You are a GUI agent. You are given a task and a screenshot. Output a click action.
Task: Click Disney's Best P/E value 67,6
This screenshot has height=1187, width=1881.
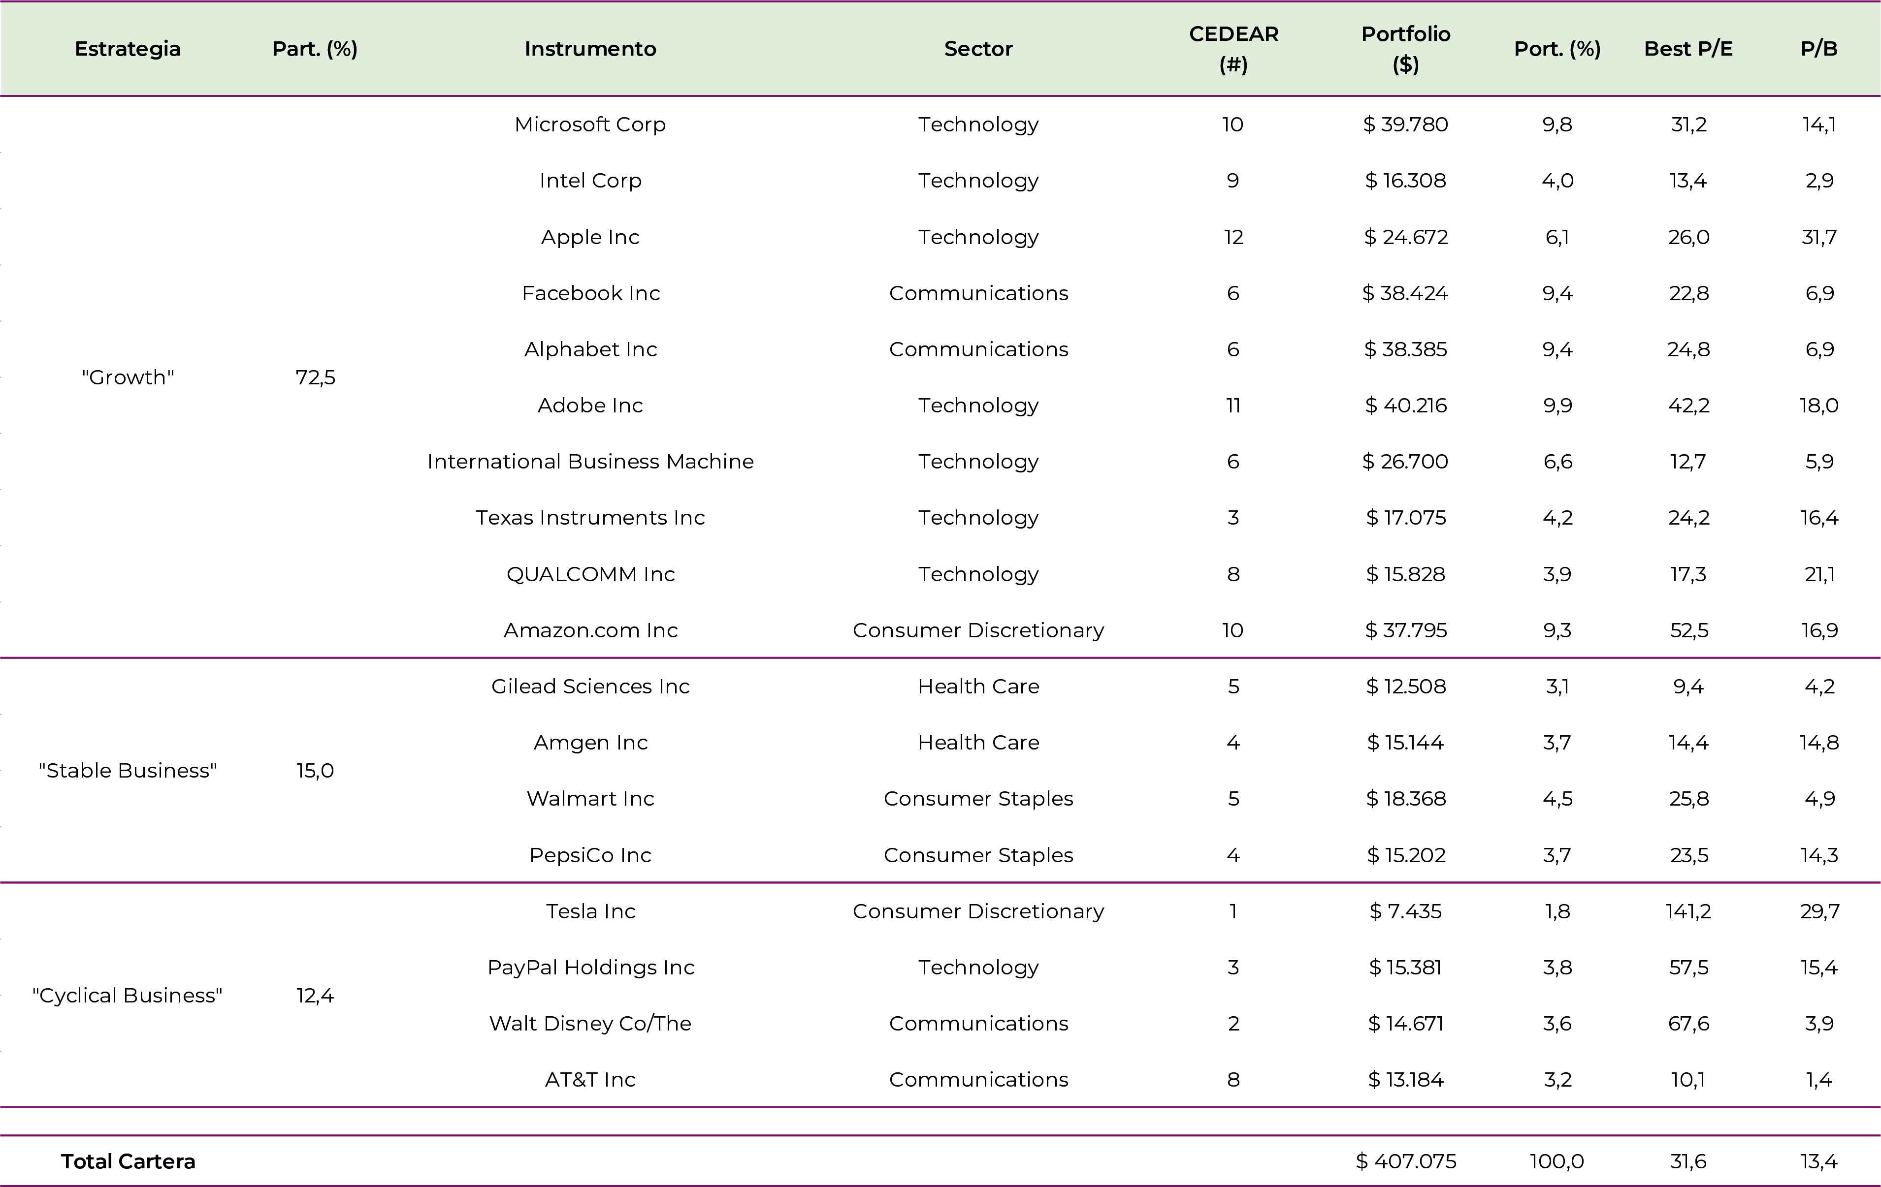[x=1688, y=1024]
